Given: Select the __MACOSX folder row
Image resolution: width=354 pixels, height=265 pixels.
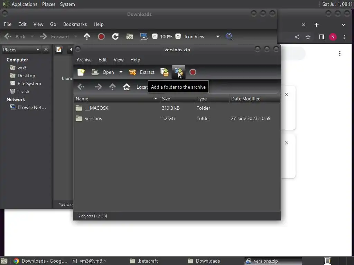Looking at the screenshot, I should [x=177, y=108].
